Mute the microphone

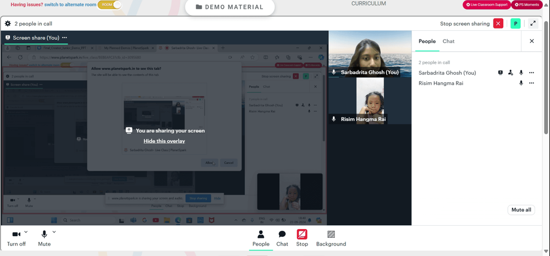(x=44, y=238)
